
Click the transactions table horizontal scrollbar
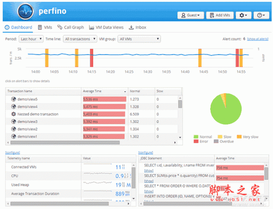pos(65,142)
